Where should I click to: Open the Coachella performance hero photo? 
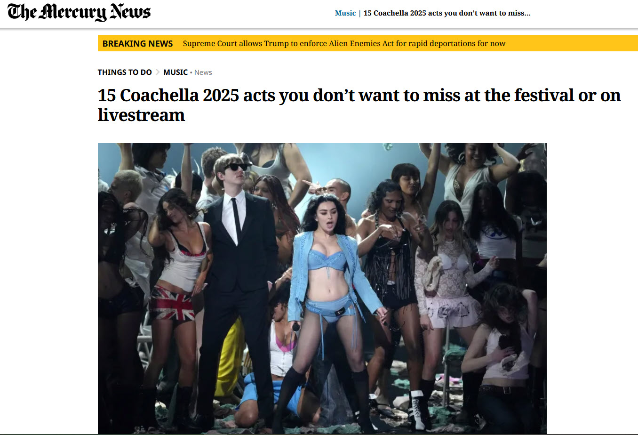pyautogui.click(x=322, y=288)
